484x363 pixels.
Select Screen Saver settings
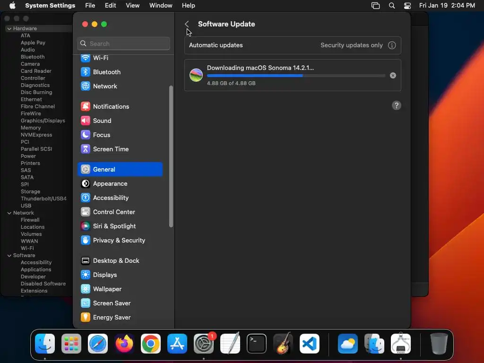120,303
